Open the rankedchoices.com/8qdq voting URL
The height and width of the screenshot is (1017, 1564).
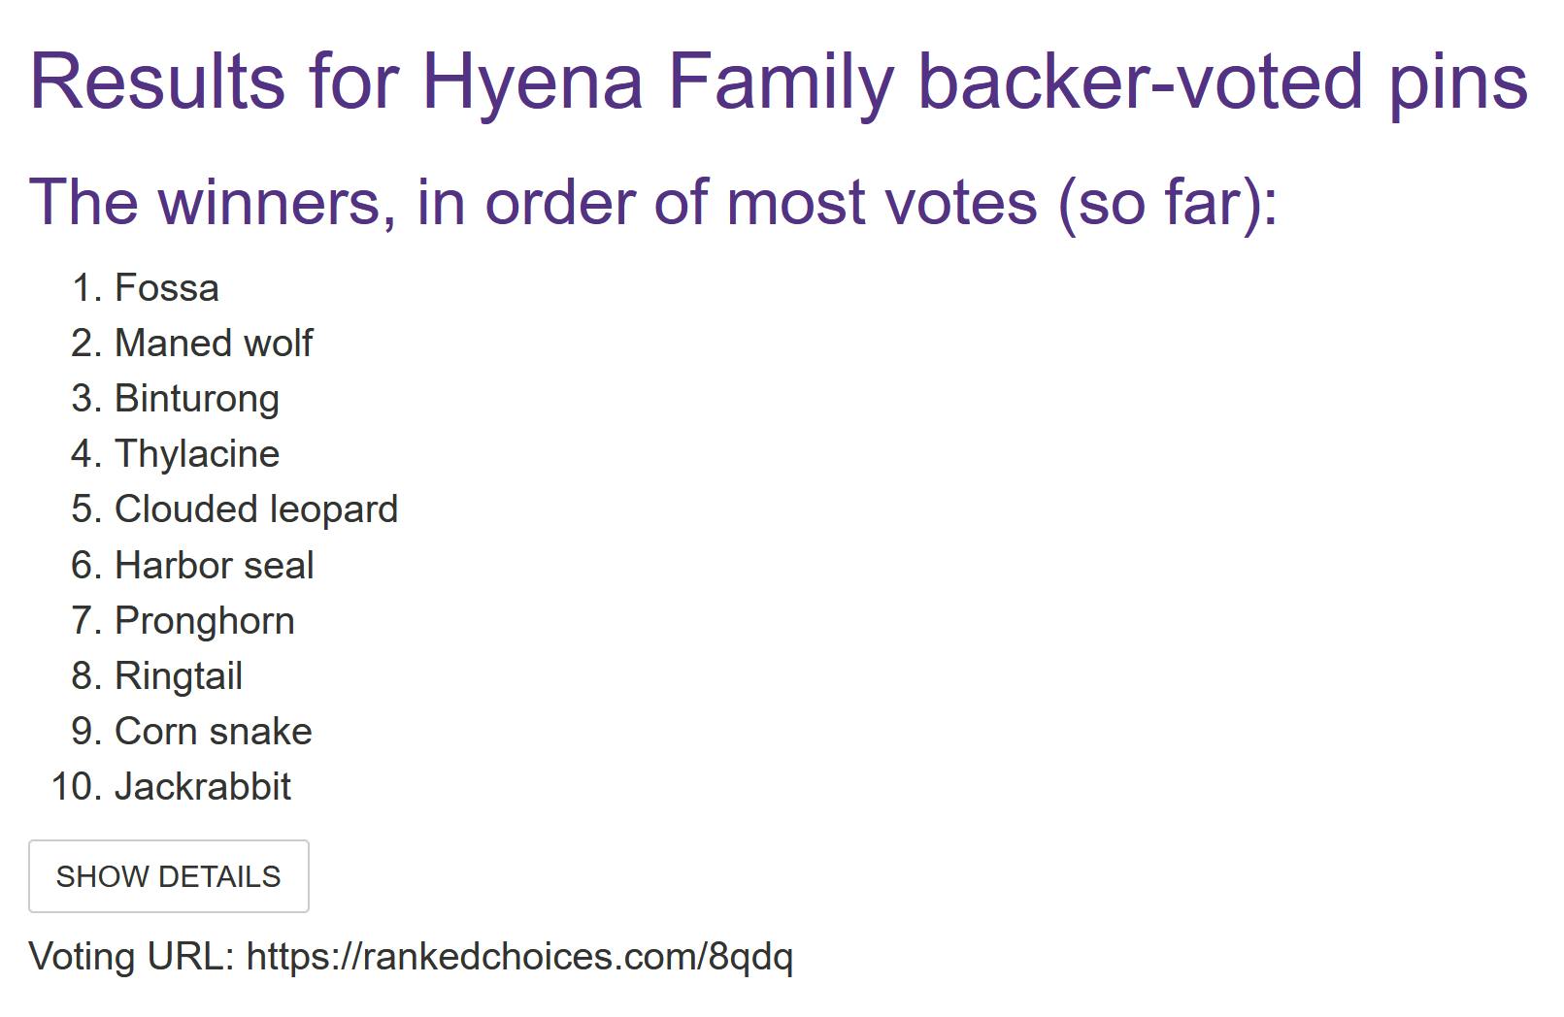tap(519, 957)
